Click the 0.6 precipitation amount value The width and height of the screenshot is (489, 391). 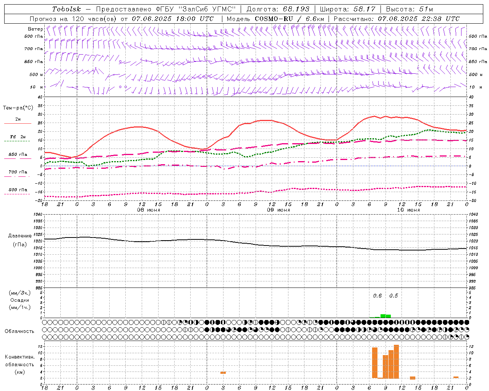pyautogui.click(x=377, y=296)
